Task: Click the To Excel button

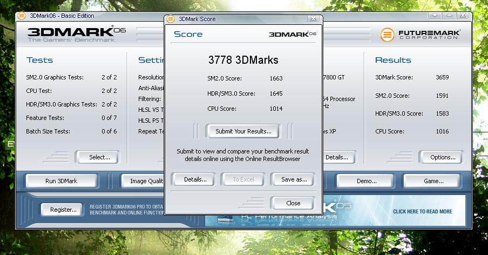Action: 243,179
